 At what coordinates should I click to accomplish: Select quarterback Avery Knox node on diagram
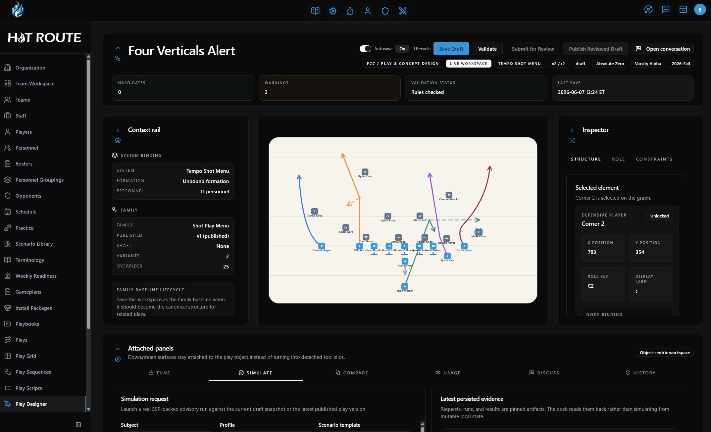click(x=405, y=261)
